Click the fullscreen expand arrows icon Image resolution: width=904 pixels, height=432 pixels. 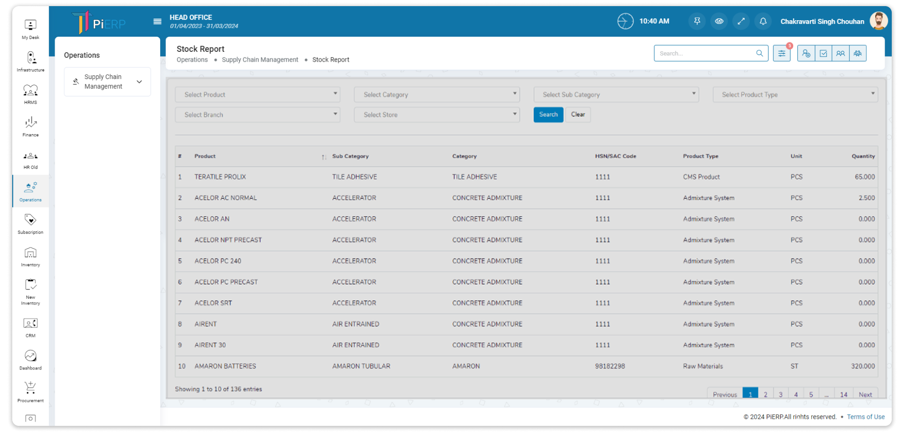(741, 21)
